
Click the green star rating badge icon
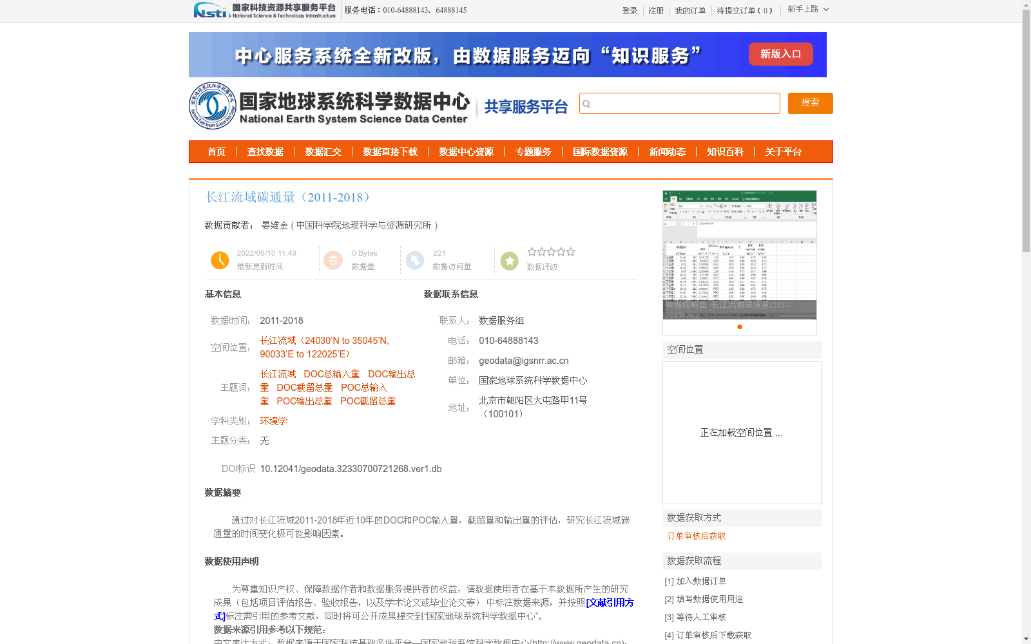tap(510, 261)
